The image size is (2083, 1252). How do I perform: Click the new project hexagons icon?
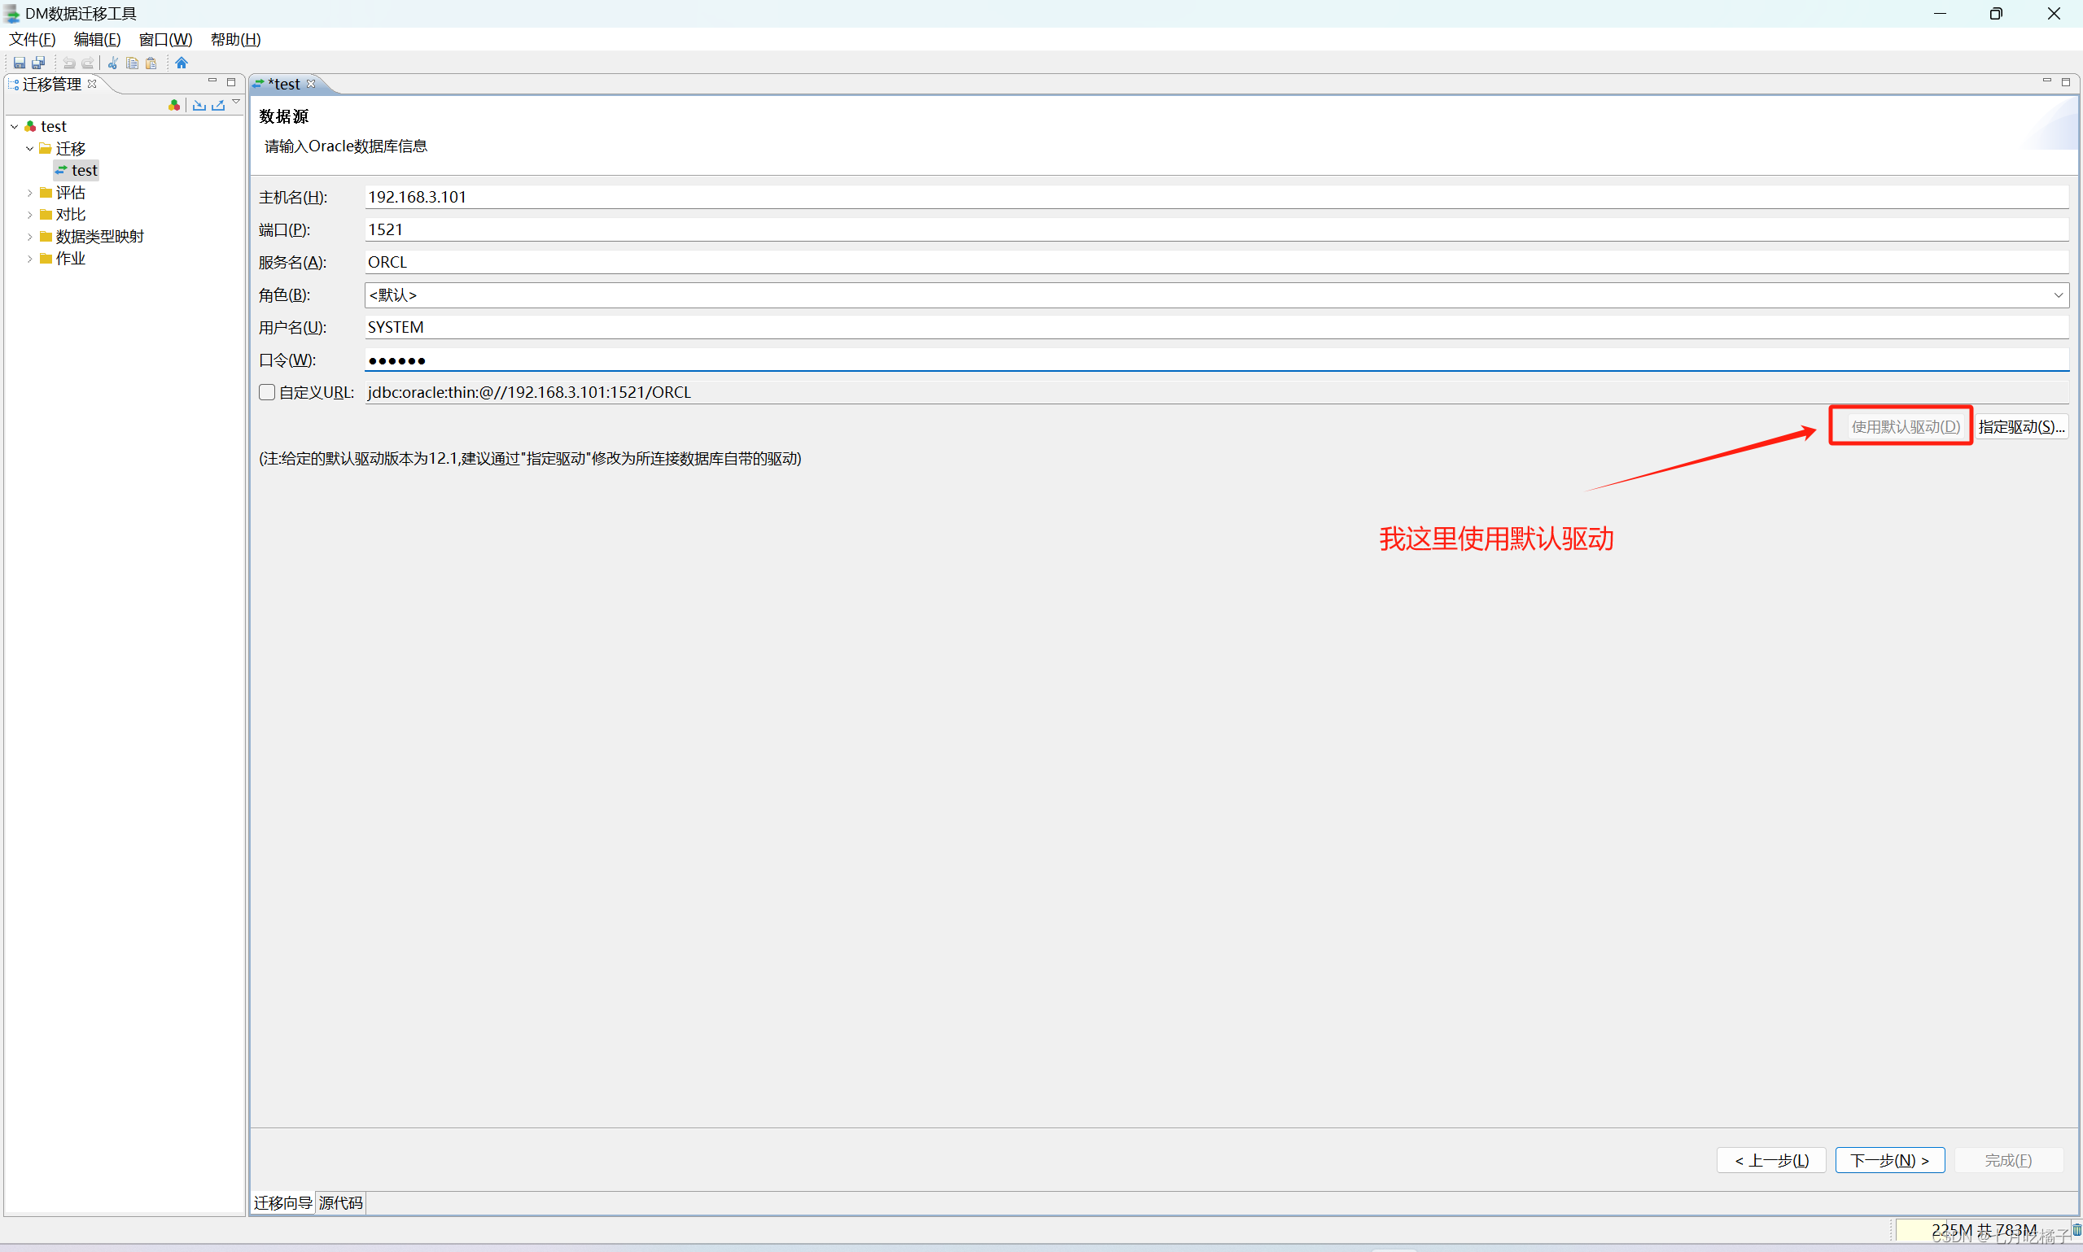point(174,106)
